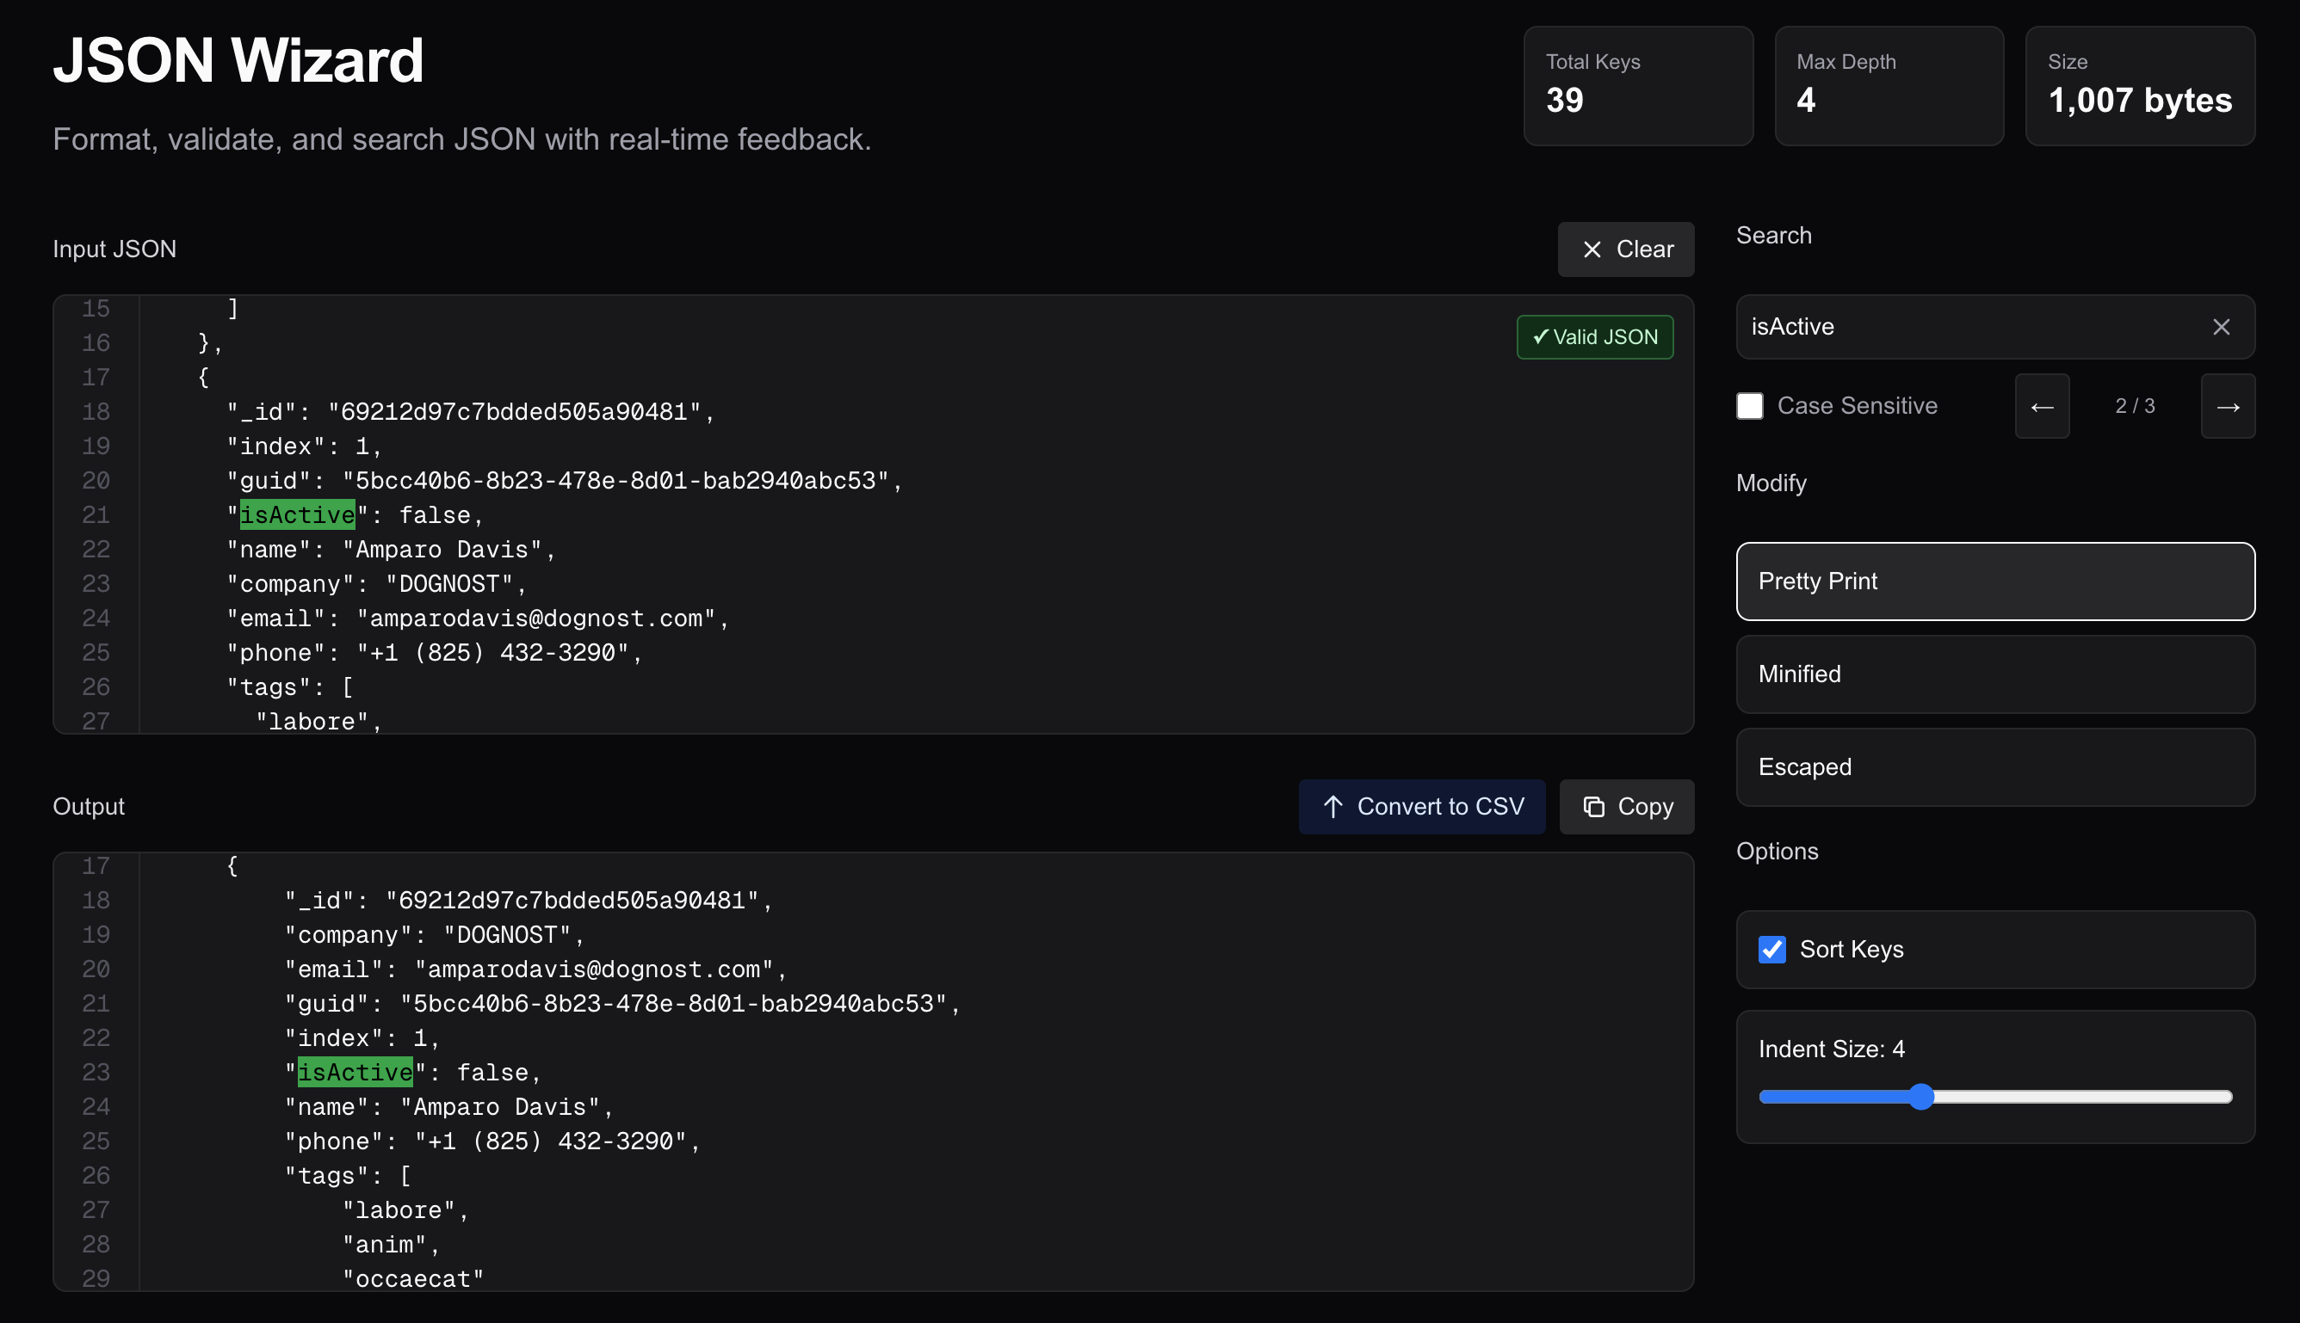Click the Convert to CSV button
Viewport: 2300px width, 1323px height.
[1421, 807]
